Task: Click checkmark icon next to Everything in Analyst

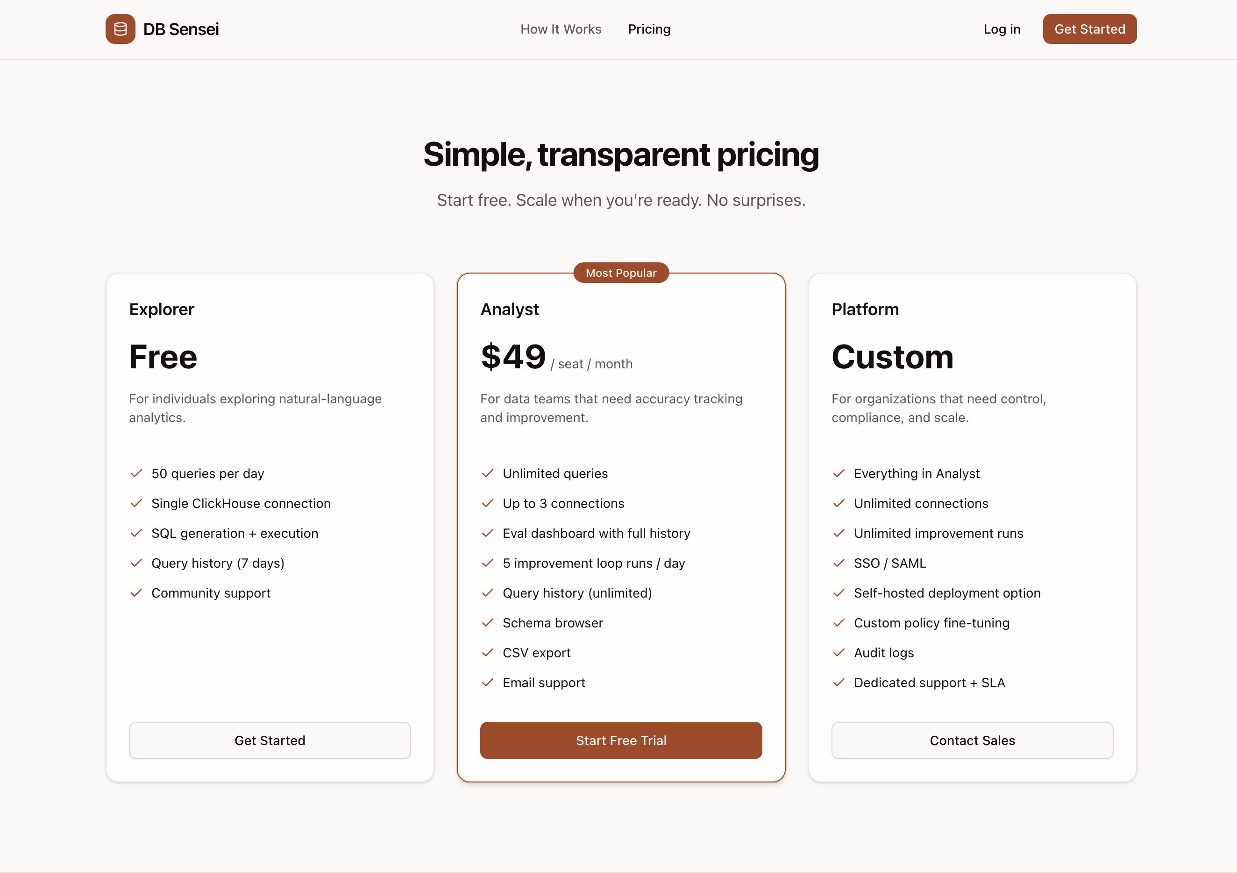Action: [839, 473]
